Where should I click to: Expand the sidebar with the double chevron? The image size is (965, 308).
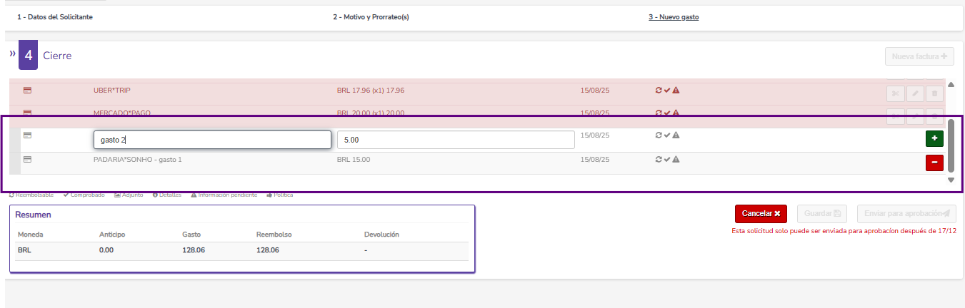pyautogui.click(x=12, y=53)
